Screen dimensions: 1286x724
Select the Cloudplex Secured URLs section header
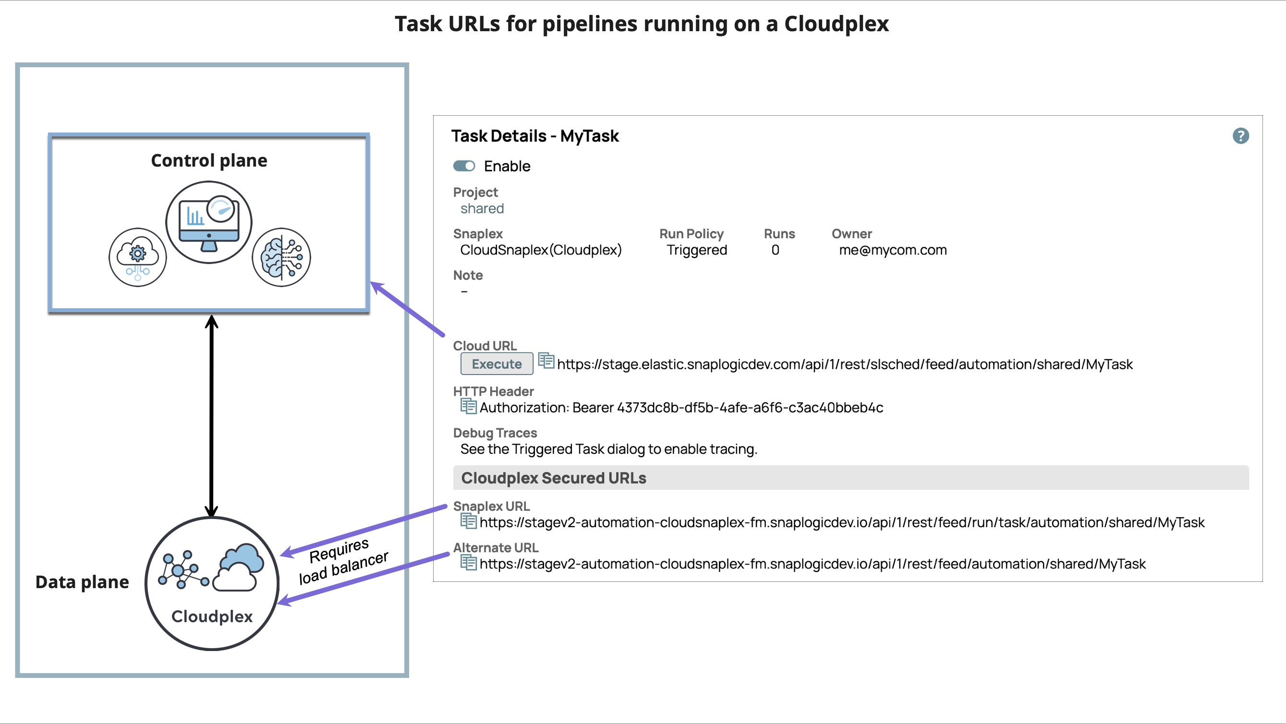click(554, 477)
